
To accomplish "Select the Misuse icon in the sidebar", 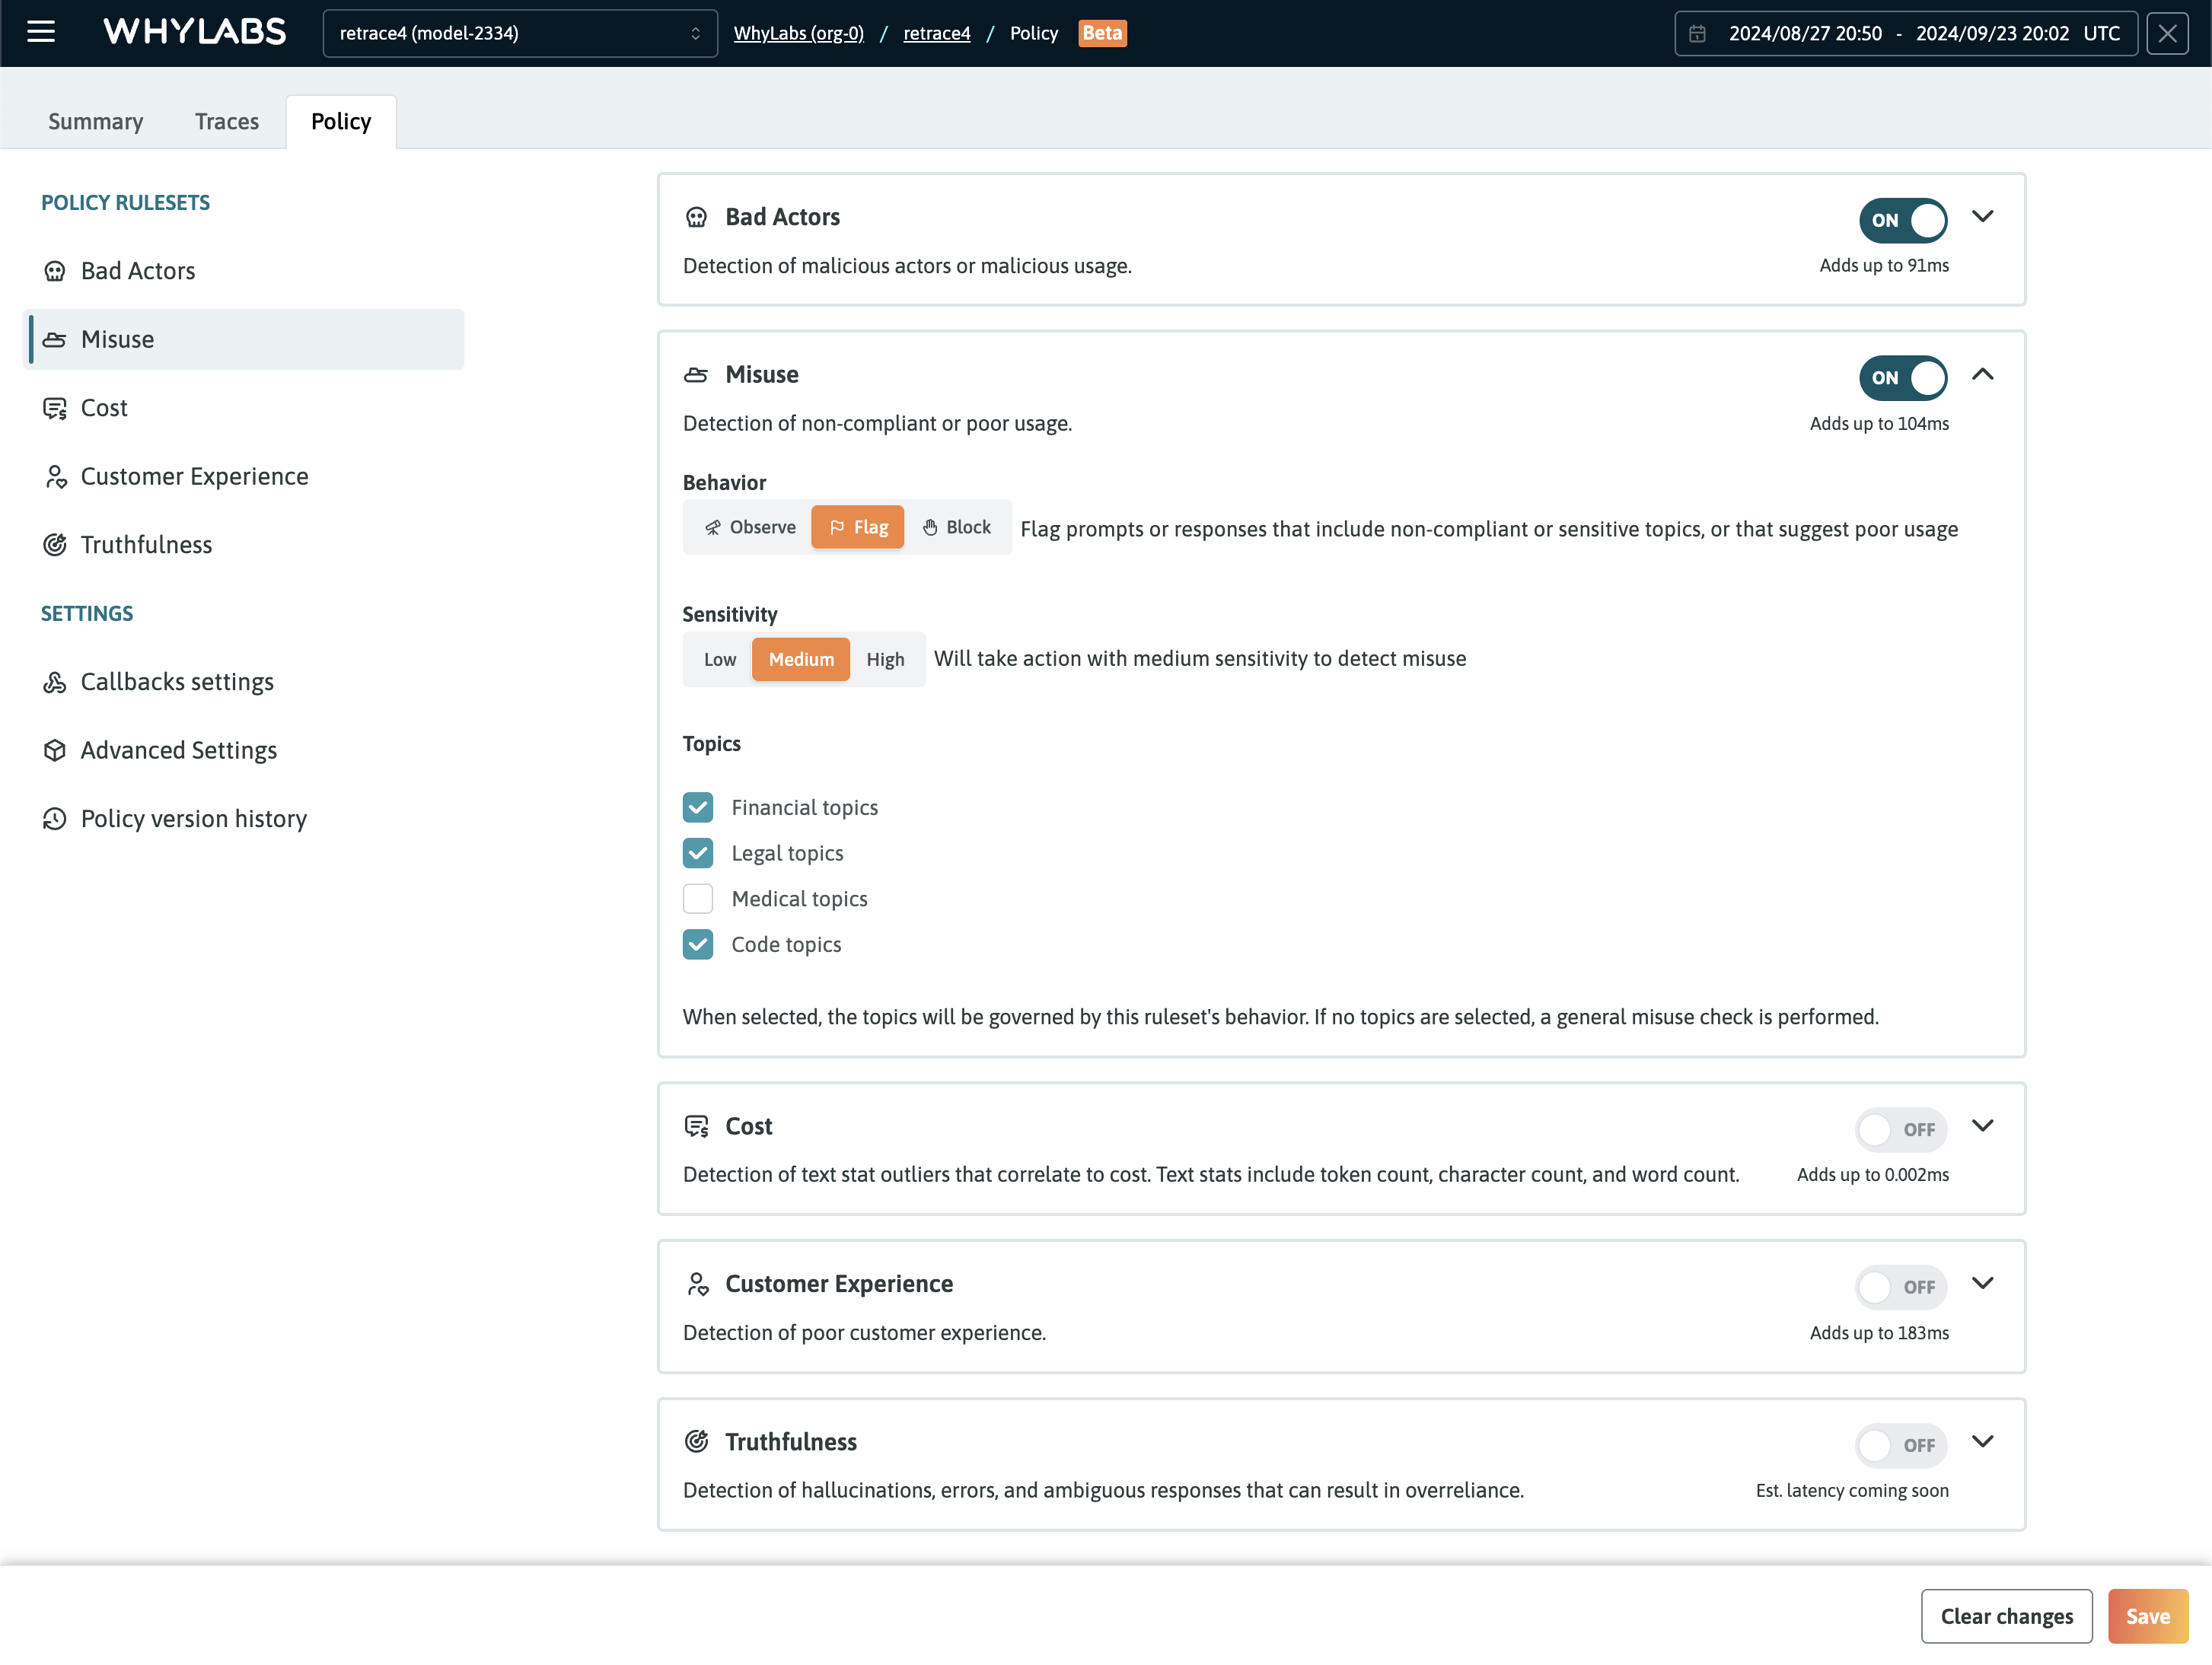I will (x=57, y=339).
